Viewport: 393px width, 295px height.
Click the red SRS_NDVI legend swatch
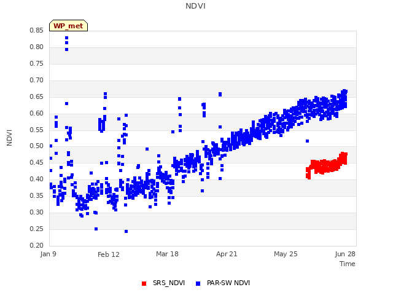(x=144, y=283)
